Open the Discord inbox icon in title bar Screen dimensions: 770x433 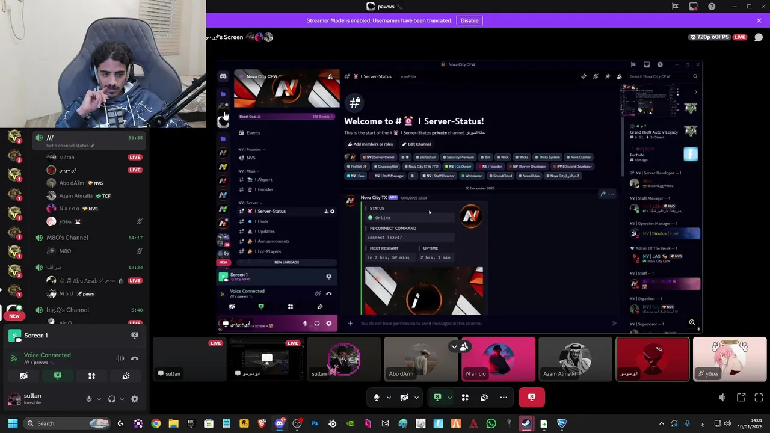pos(694,7)
